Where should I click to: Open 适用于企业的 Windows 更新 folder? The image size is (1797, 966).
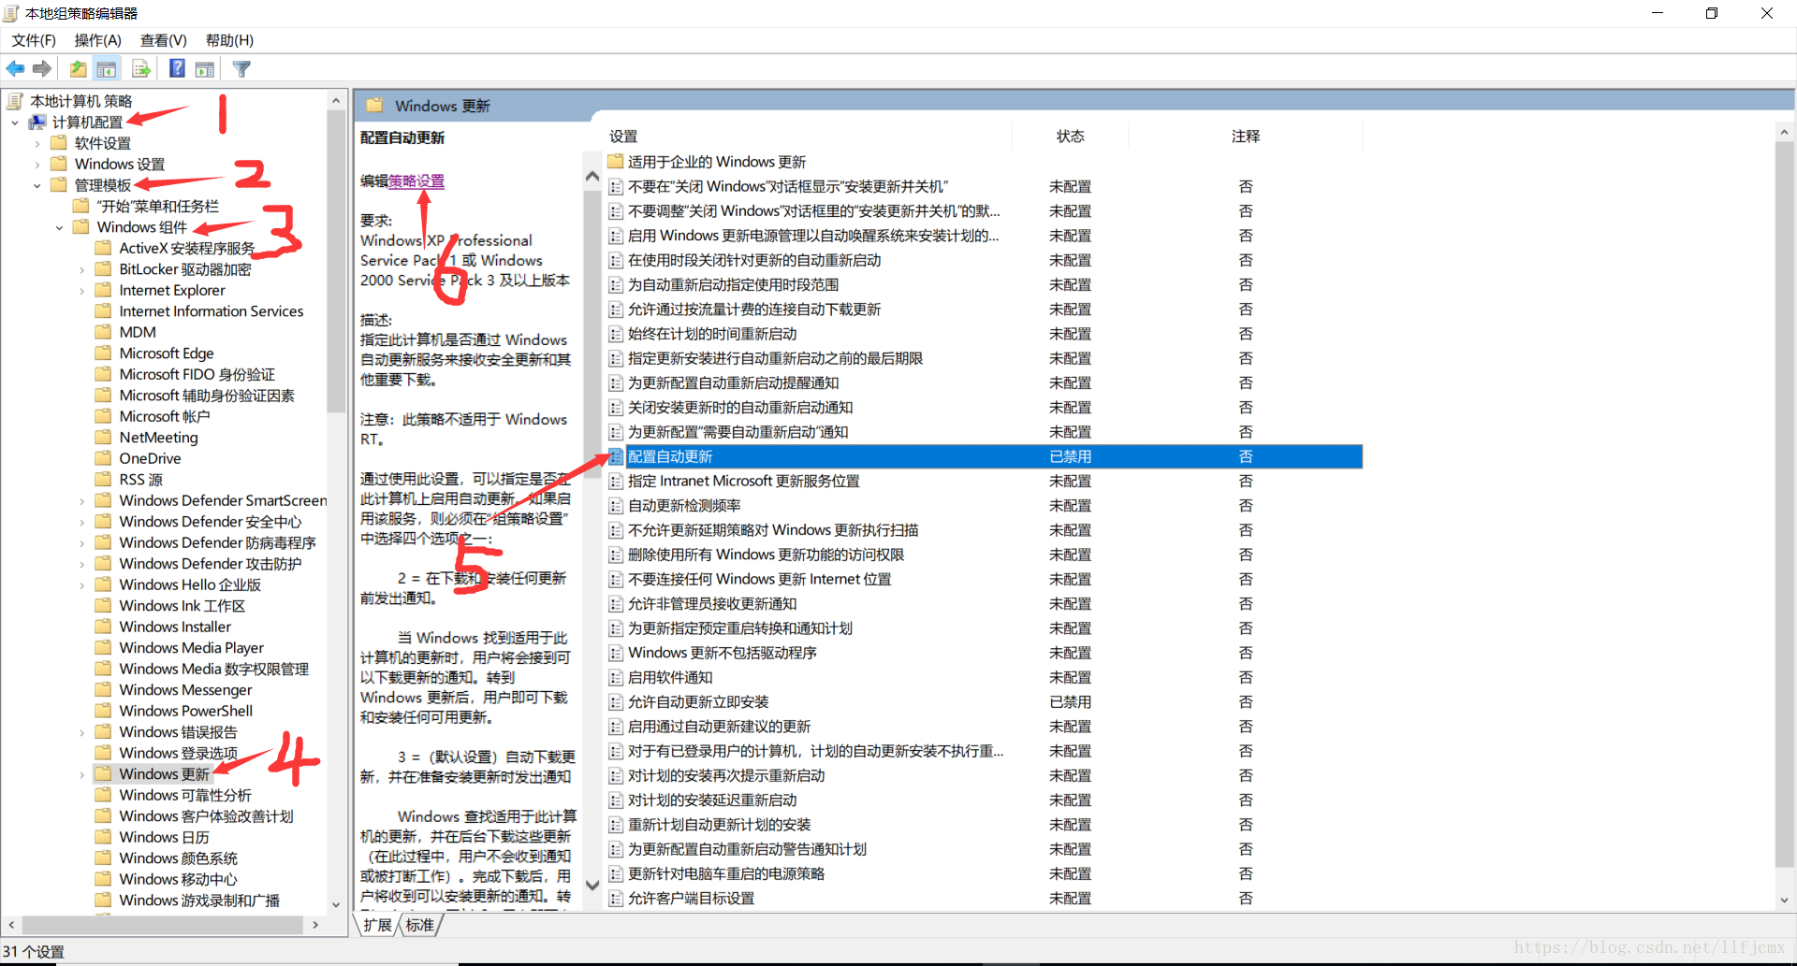tap(716, 162)
